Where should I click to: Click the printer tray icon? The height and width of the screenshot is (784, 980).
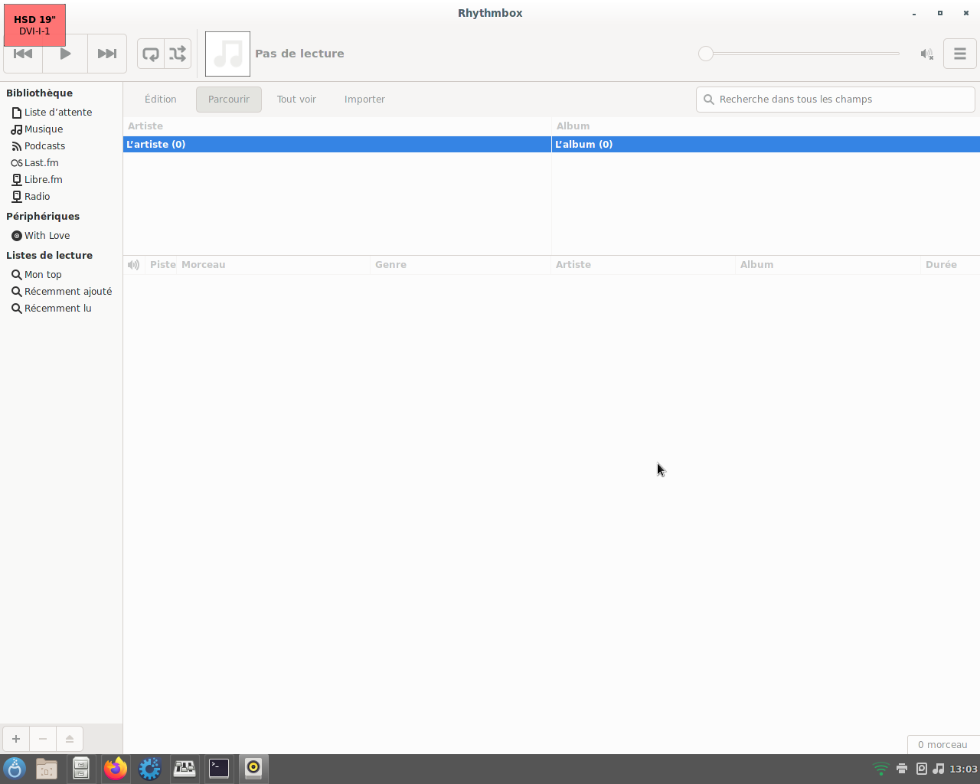[902, 769]
